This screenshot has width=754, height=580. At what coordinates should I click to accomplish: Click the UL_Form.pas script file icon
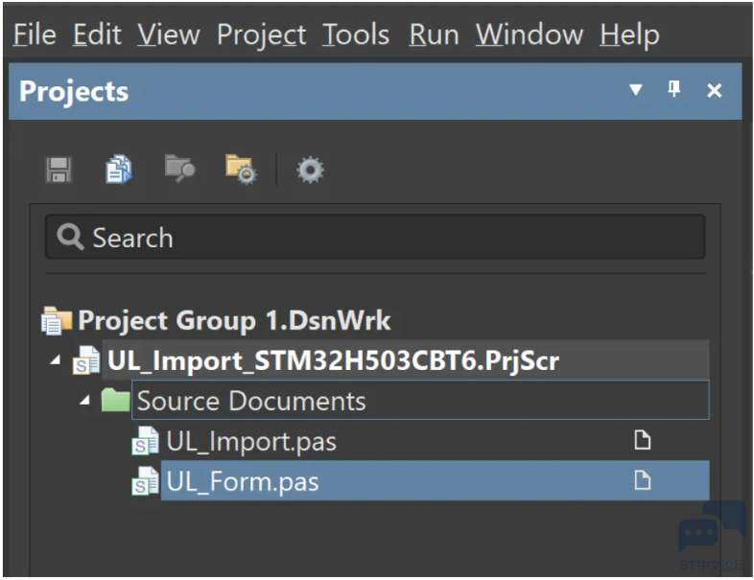pos(145,481)
